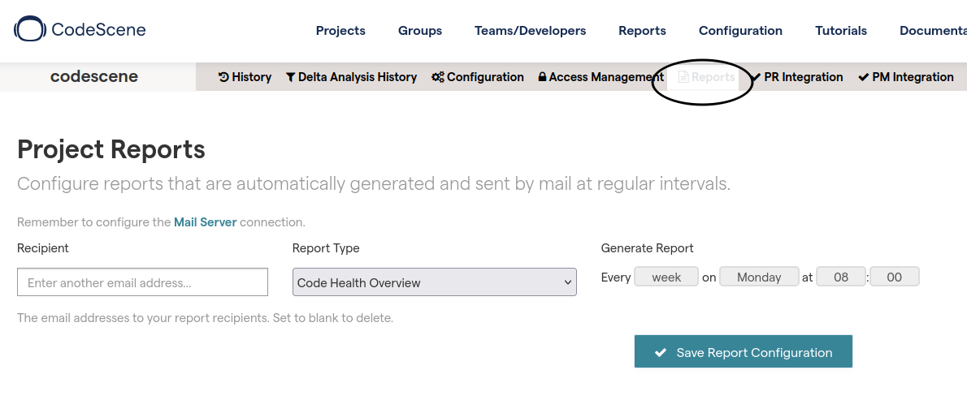Click the PR Integration checkmark icon
This screenshot has height=400, width=967.
756,77
